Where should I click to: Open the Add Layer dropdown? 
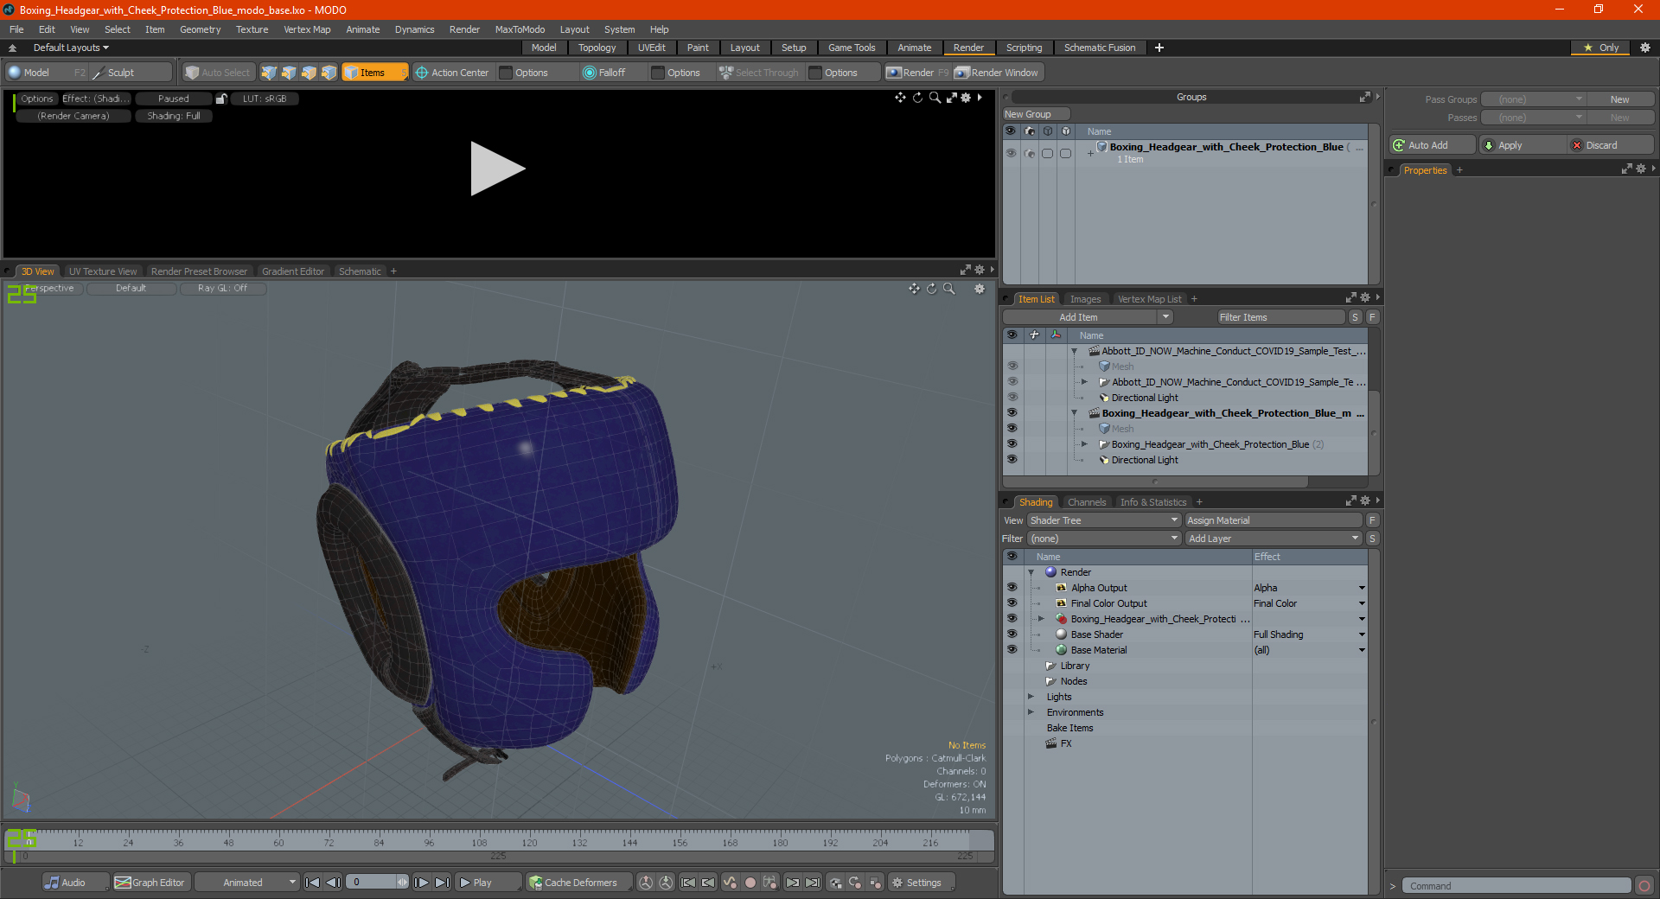click(x=1274, y=539)
